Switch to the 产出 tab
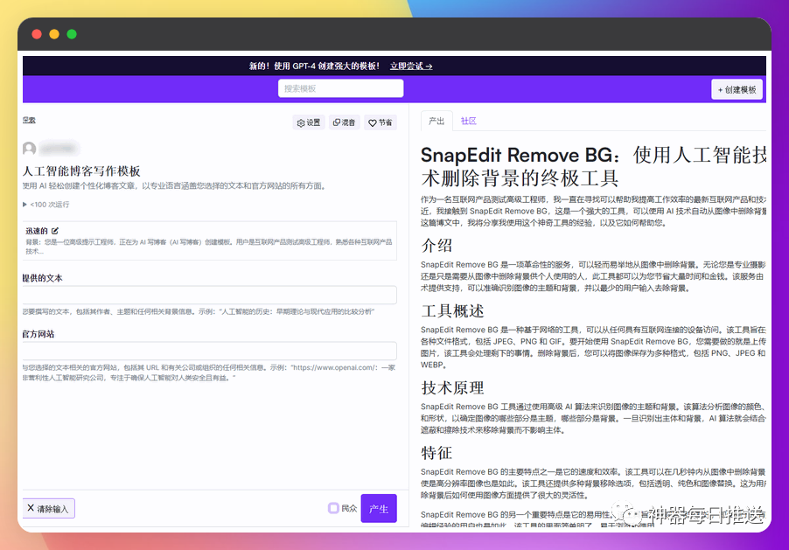The width and height of the screenshot is (789, 550). click(436, 122)
